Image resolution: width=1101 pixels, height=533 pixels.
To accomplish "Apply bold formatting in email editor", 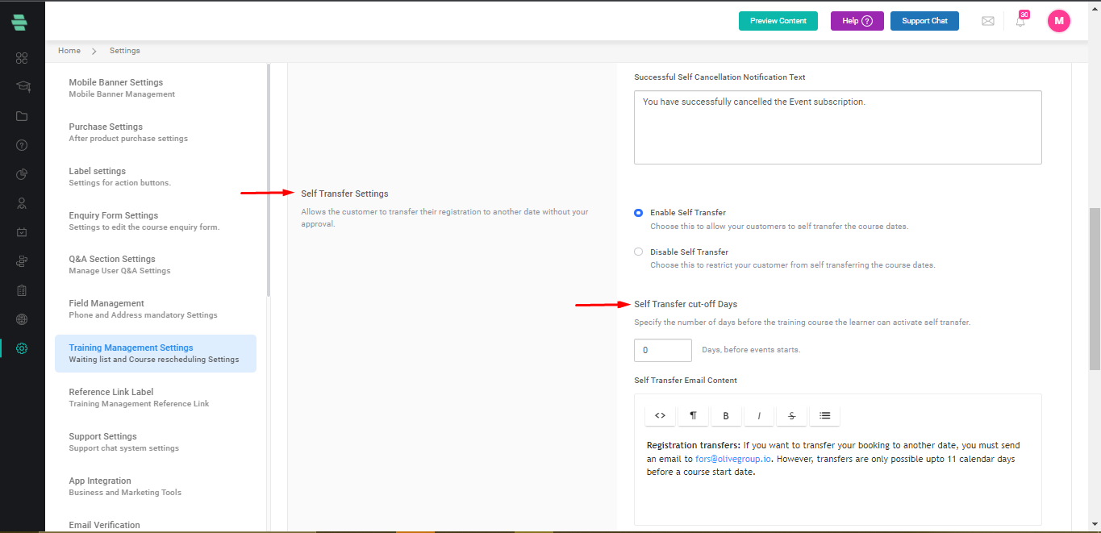I will pos(726,415).
